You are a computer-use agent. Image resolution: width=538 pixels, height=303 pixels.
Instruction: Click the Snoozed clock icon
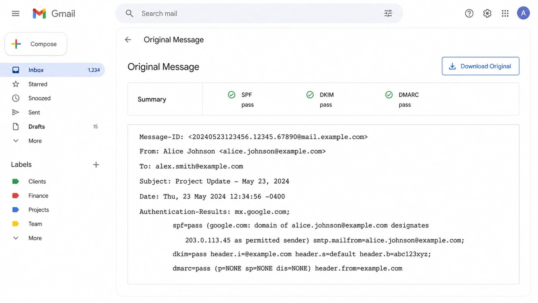coord(16,98)
